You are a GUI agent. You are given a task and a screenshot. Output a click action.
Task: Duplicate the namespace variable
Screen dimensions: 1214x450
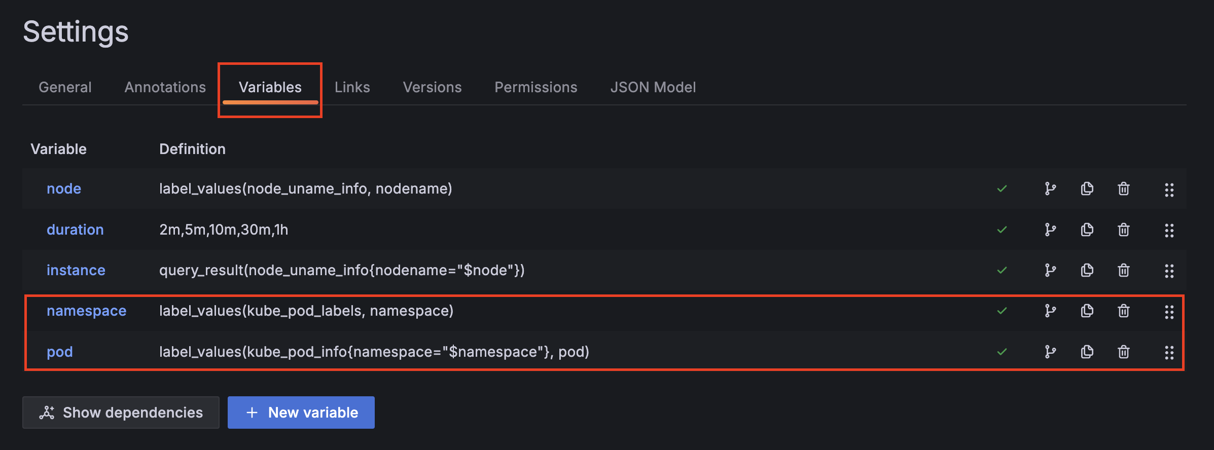[x=1087, y=311]
